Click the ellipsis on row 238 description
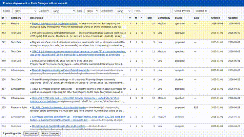 pos(124,83)
